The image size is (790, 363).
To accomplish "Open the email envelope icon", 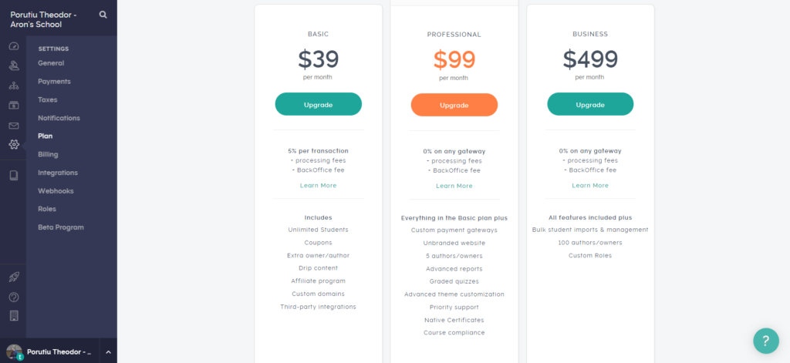I will pyautogui.click(x=14, y=126).
